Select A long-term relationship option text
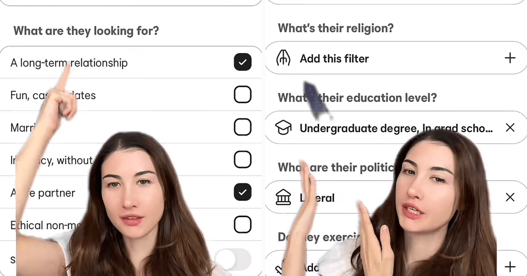 tap(69, 63)
